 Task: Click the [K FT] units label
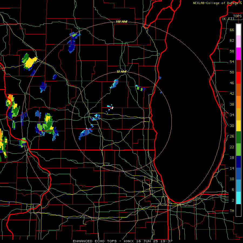pos(228,19)
